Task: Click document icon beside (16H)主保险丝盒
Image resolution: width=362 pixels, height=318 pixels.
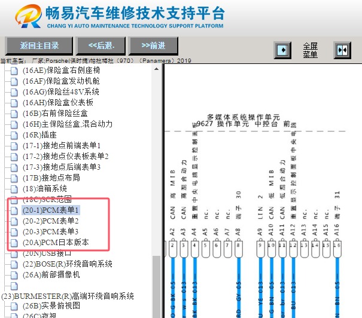Action: pyautogui.click(x=14, y=124)
